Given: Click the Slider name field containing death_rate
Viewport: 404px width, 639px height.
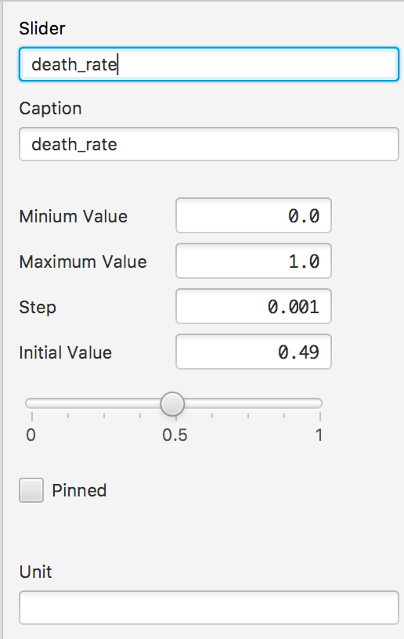Looking at the screenshot, I should point(208,64).
